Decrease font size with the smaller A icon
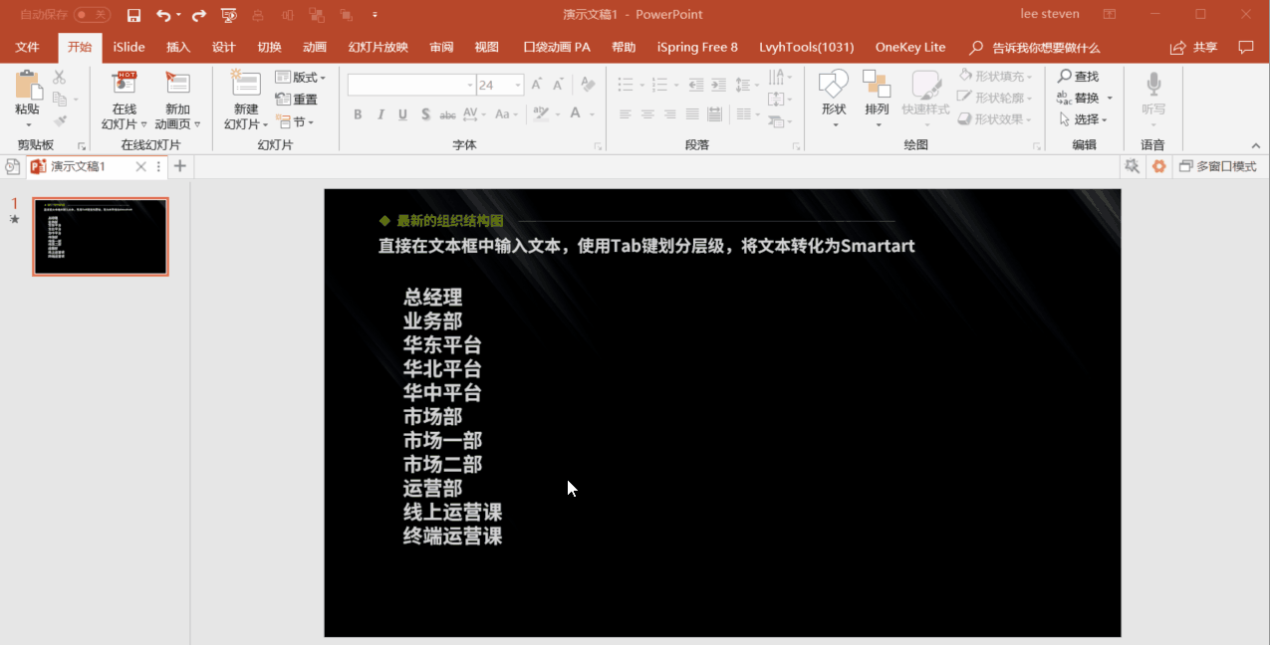The width and height of the screenshot is (1270, 645). pos(556,85)
